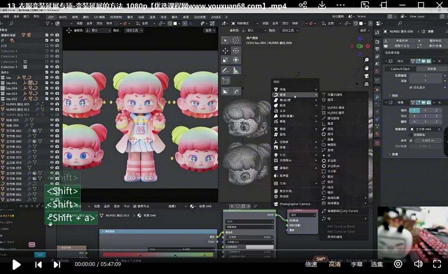This screenshot has width=448, height=274.
Task: Open the 活动工具 drag dropdown in left viewport
Action: [x=134, y=30]
